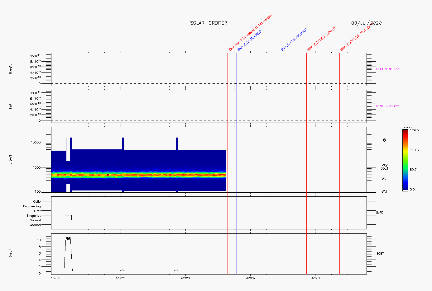This screenshot has height=291, width=432.
Task: Click the magenta NTCD5036_eng series label
Action: tap(388, 69)
